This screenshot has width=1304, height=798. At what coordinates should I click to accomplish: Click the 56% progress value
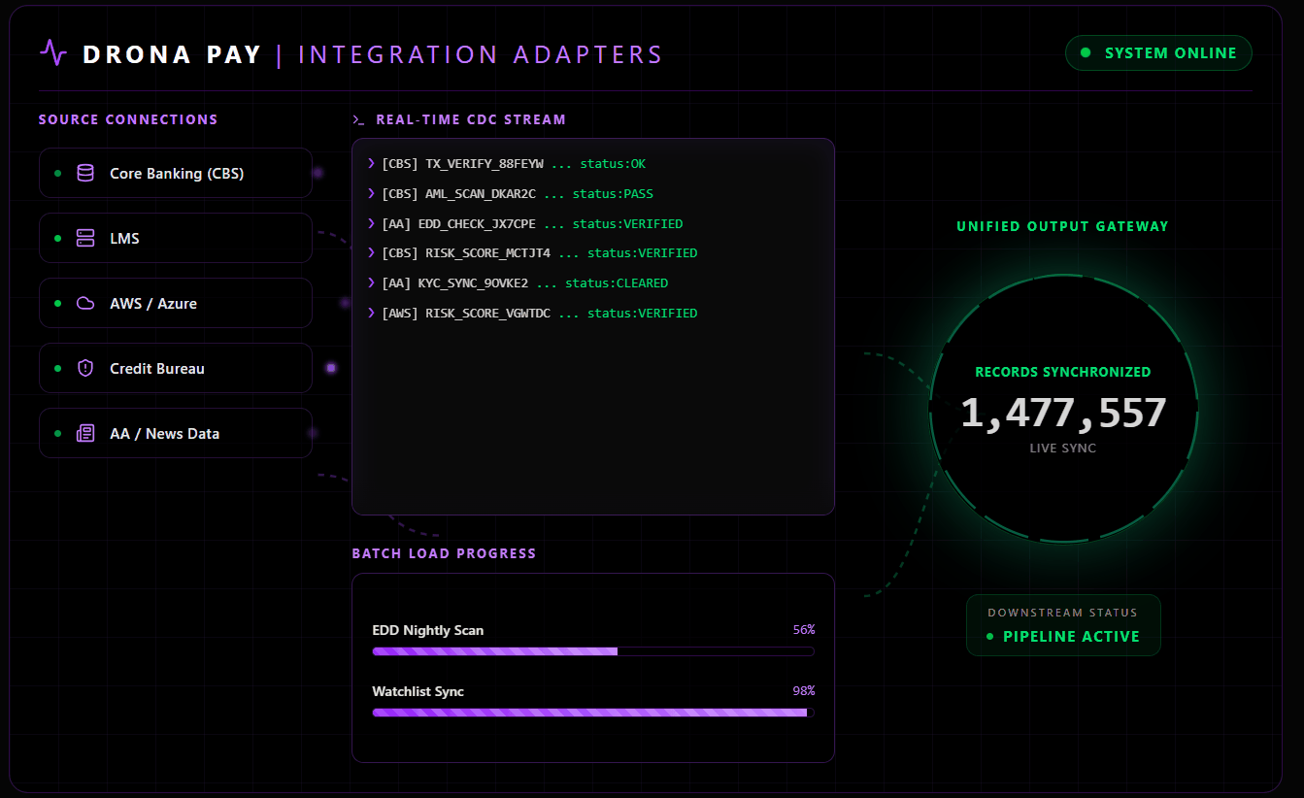pos(804,630)
